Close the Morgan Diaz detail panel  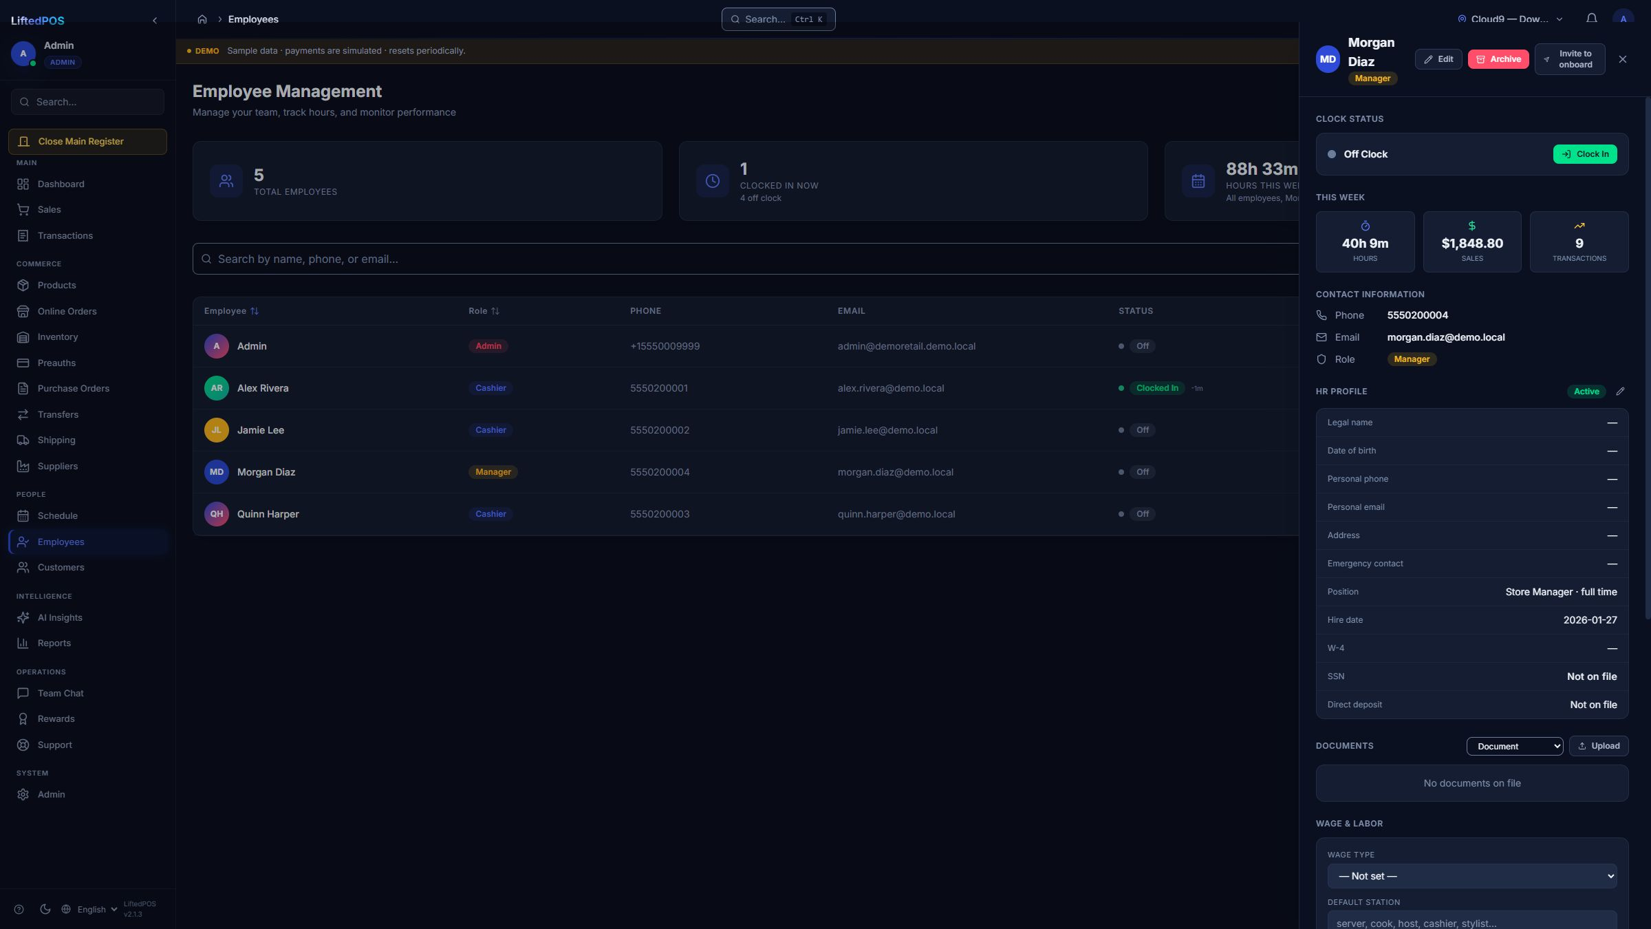tap(1623, 59)
